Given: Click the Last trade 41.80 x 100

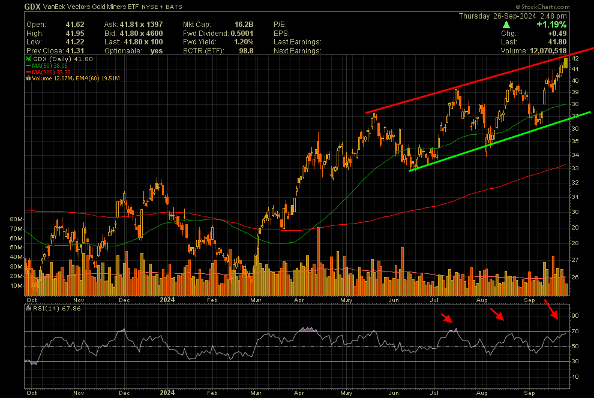Looking at the screenshot, I should (x=143, y=42).
